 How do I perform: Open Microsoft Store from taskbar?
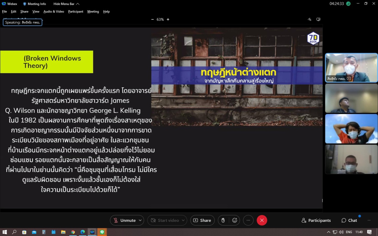pyautogui.click(x=24, y=232)
